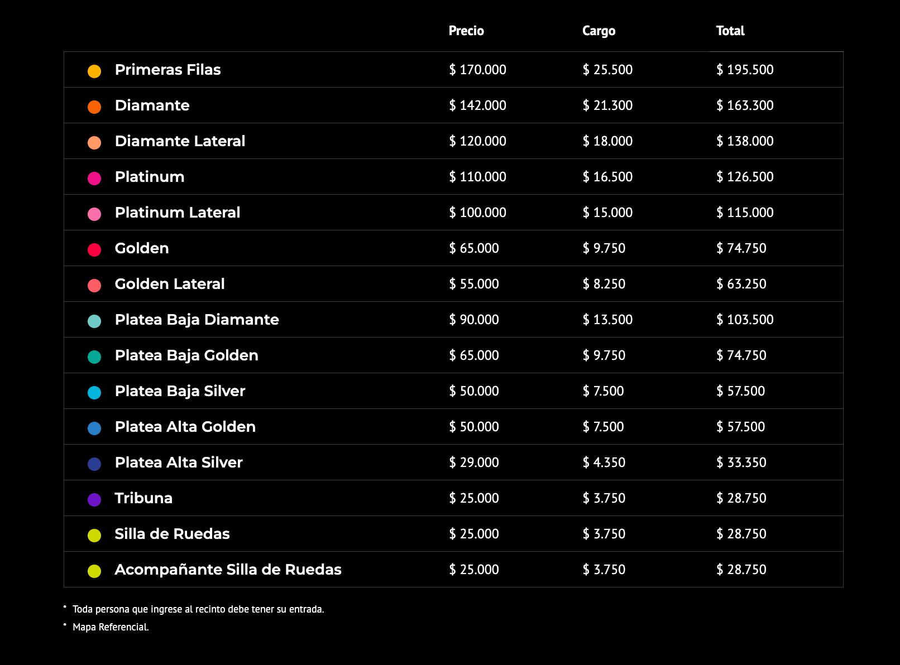Click the orange Diamante color dot
Image resolution: width=900 pixels, height=665 pixels.
(x=94, y=107)
